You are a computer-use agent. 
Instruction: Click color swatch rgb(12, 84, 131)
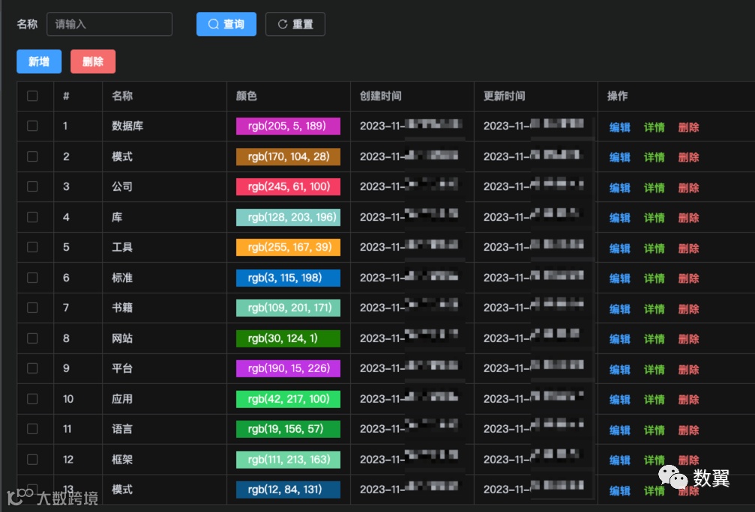point(288,490)
